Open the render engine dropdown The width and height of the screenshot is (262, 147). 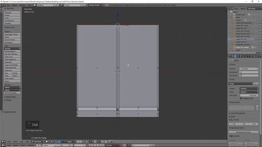point(96,5)
